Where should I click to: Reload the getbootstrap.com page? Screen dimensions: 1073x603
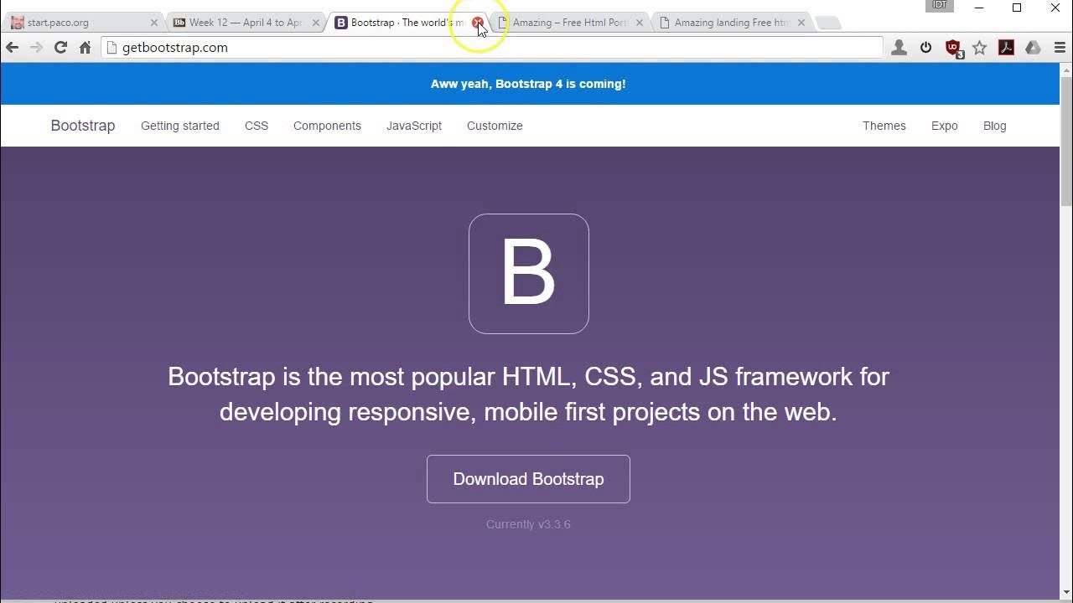click(60, 48)
